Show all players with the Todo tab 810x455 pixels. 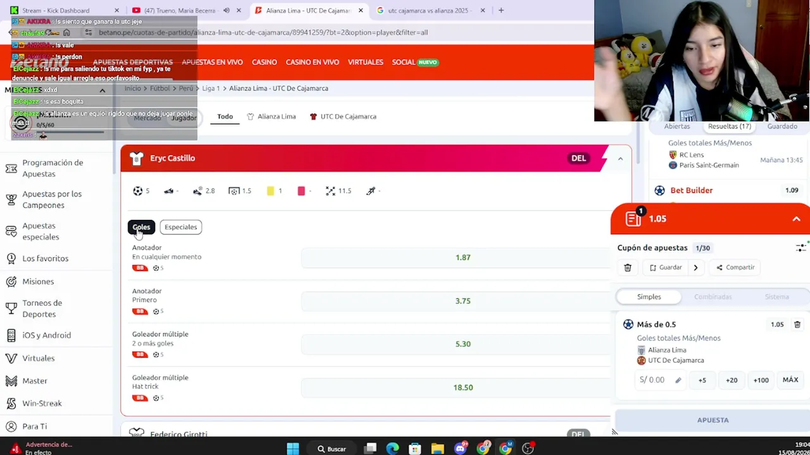[x=225, y=116]
